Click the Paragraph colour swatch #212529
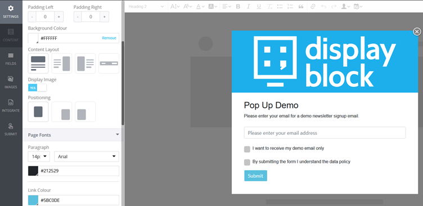 point(33,171)
